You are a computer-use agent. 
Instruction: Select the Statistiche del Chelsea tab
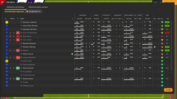[15, 7]
